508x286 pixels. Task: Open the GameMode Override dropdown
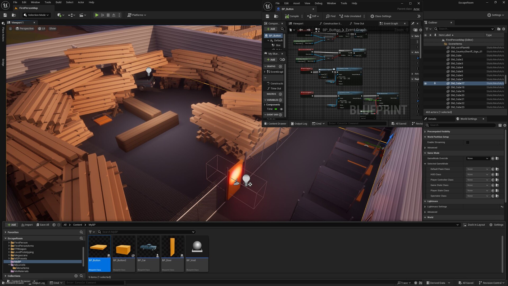tap(477, 158)
